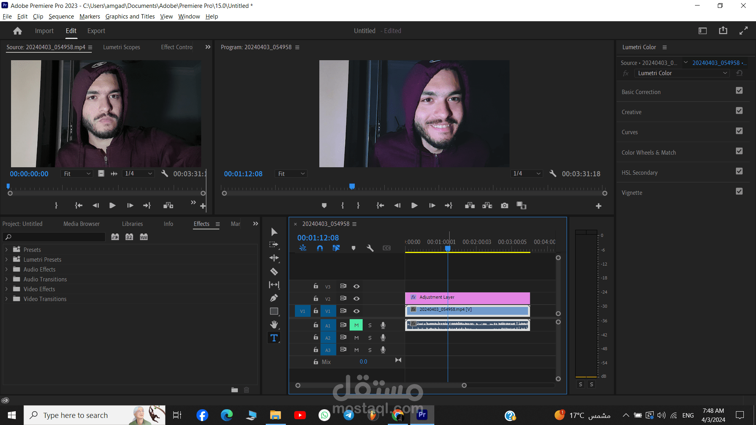Screen dimensions: 756x425
Task: Expand the Presets folder
Action: [x=6, y=249]
